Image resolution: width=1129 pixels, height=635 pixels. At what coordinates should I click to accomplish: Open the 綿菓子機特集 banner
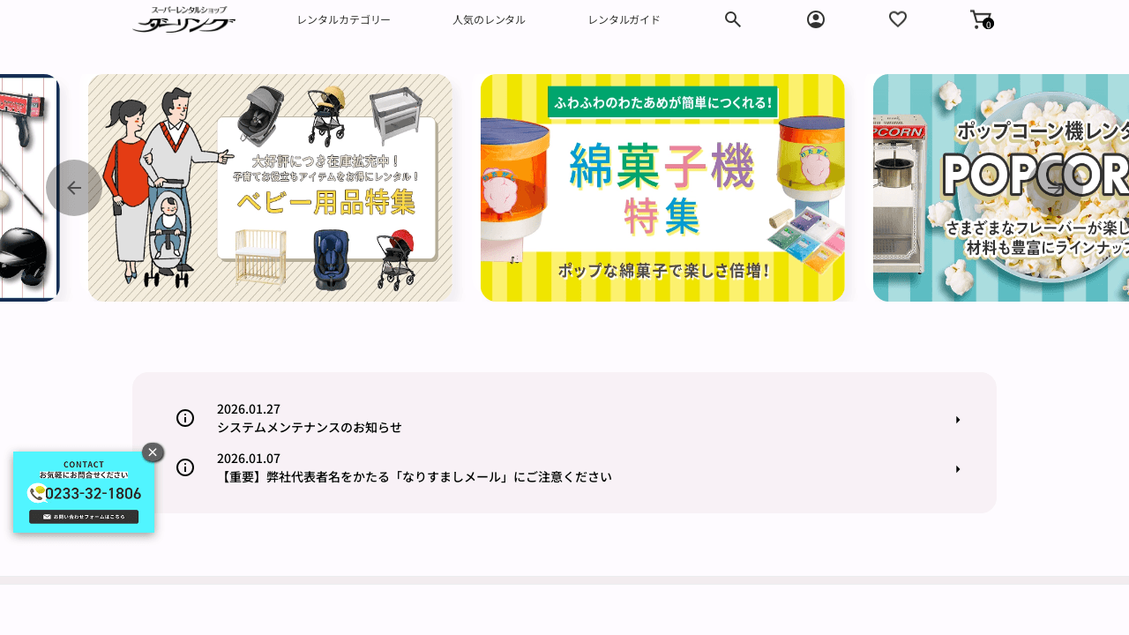[x=662, y=187]
